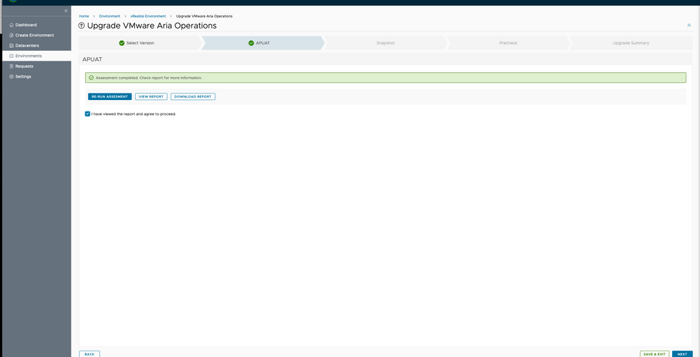Follow the Environment breadcrumb link

pos(109,16)
